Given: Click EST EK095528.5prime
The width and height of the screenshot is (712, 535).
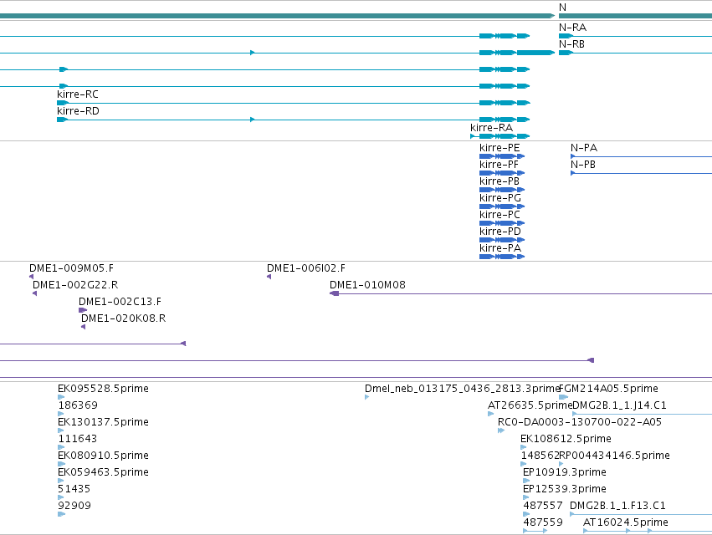Looking at the screenshot, I should click(103, 389).
